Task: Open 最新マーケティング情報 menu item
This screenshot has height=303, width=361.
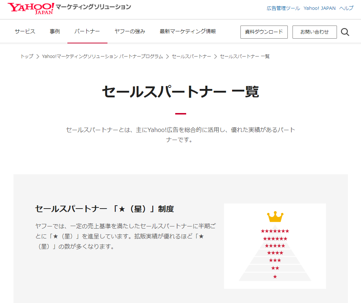Action: [188, 31]
